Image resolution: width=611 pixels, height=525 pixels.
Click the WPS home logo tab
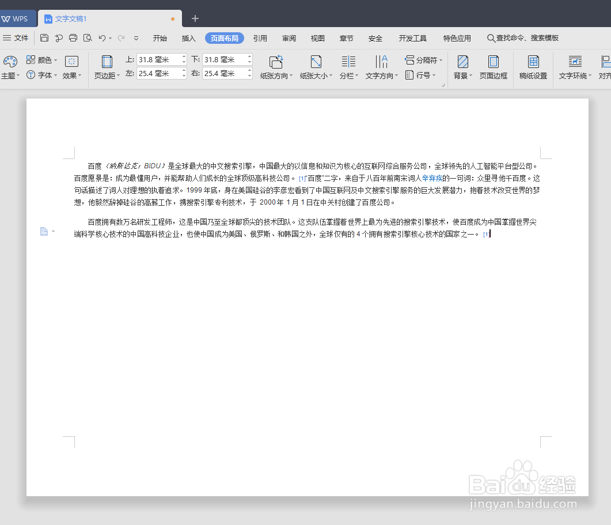(x=14, y=18)
